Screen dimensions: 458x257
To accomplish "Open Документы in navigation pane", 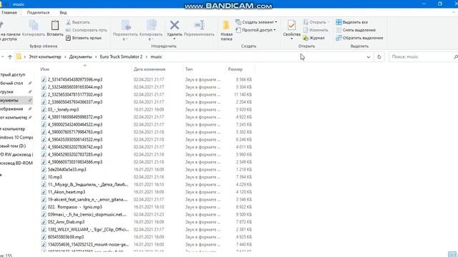I will click(9, 100).
